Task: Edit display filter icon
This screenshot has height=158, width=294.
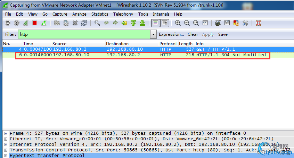Action: [x=227, y=23]
